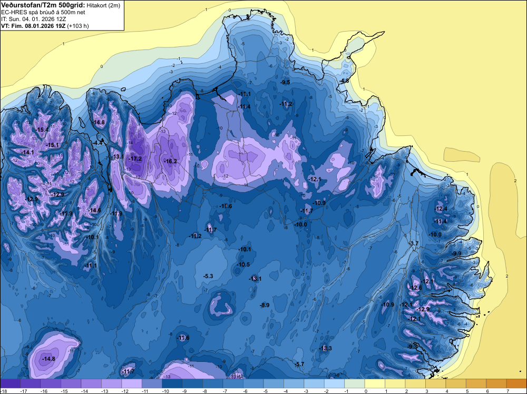
Task: Click the -14 label on the legend scale
Action: [x=84, y=391]
